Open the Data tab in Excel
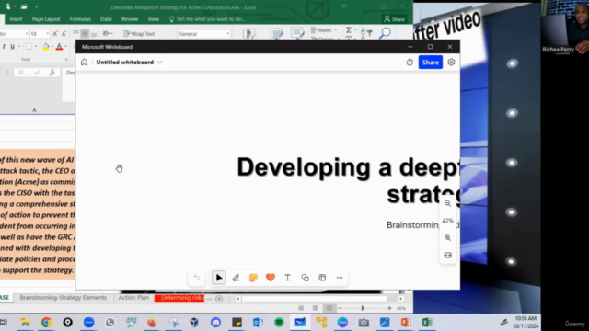 tap(106, 19)
